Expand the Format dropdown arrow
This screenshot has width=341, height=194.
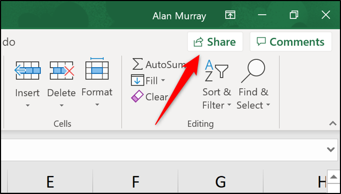[97, 105]
